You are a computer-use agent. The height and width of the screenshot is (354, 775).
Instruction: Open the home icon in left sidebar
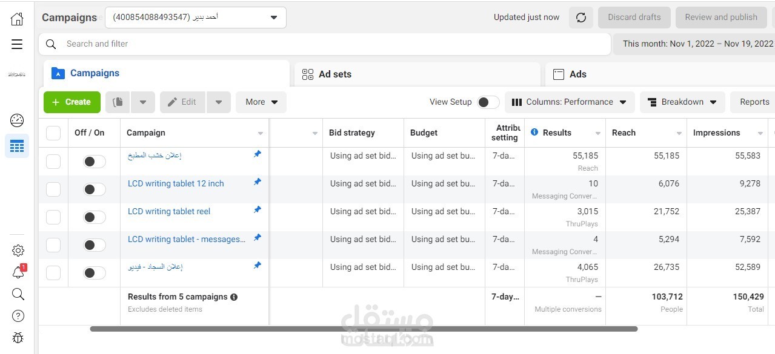click(17, 19)
